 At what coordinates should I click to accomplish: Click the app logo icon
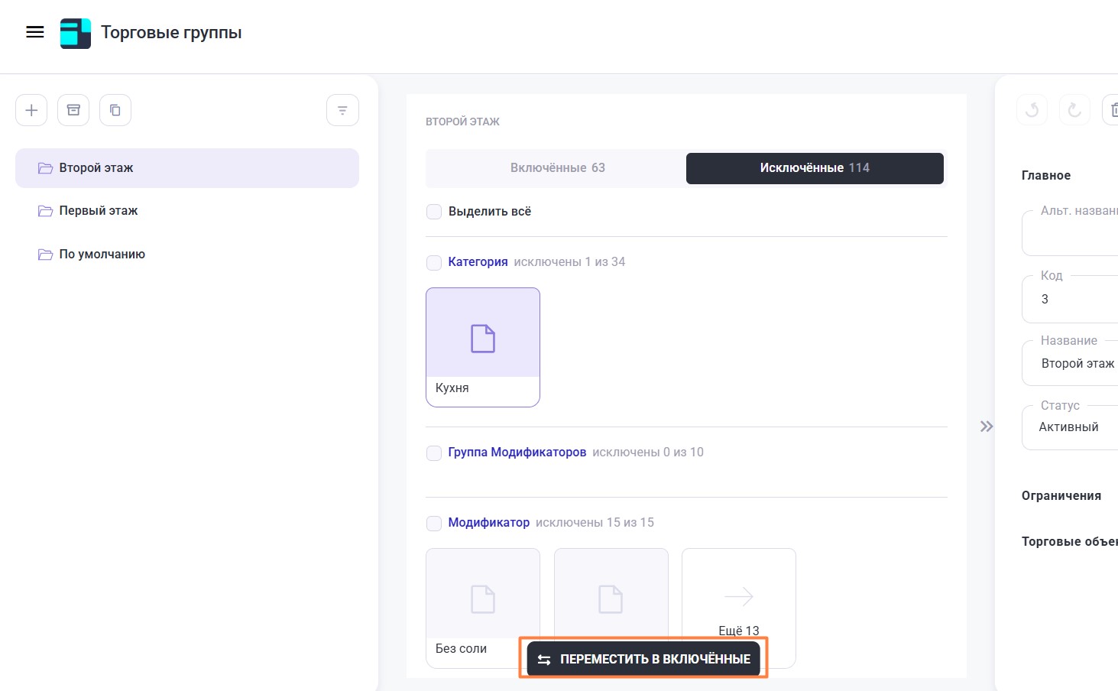pyautogui.click(x=76, y=33)
